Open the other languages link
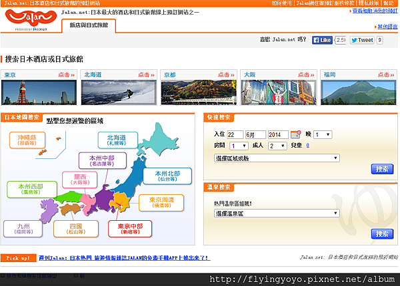The width and height of the screenshot is (400, 286). point(387,27)
